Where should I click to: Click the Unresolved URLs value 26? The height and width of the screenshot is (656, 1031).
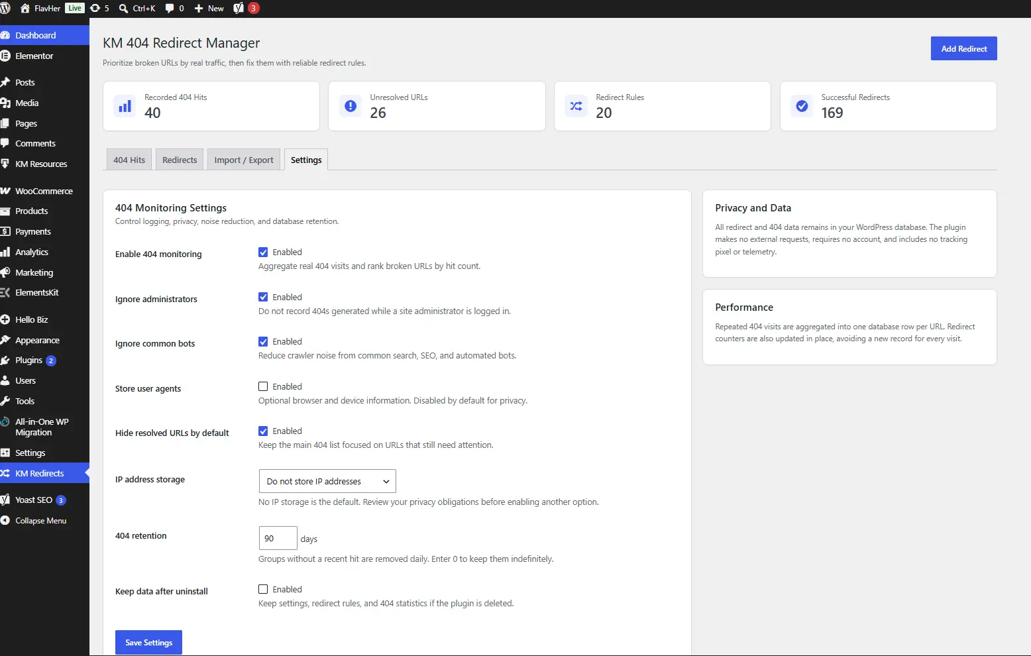378,113
